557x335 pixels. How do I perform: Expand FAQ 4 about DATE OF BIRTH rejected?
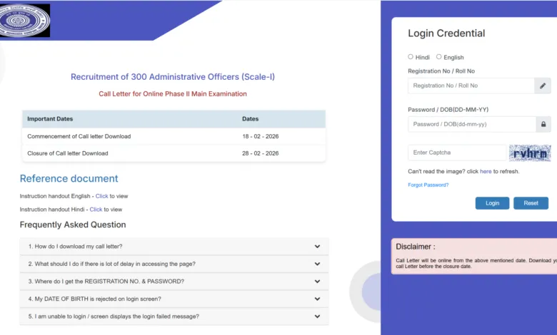(x=174, y=299)
